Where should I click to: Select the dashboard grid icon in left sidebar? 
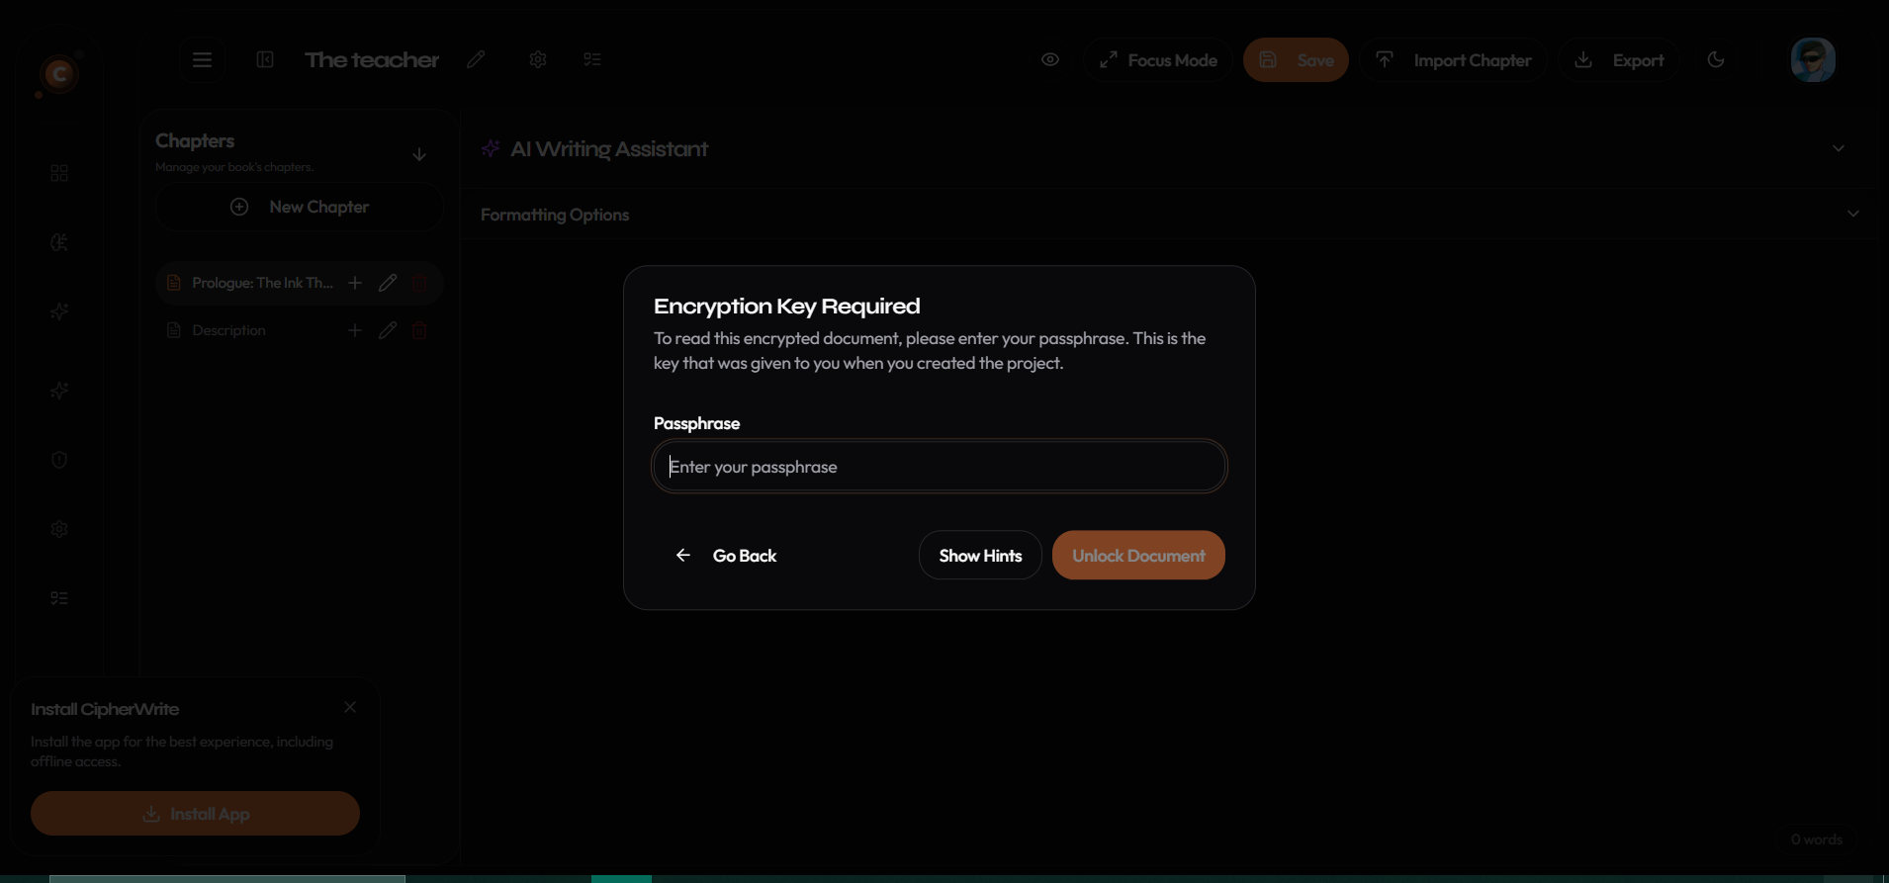[x=58, y=172]
